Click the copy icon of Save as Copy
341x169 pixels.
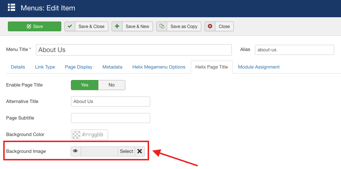(x=162, y=27)
